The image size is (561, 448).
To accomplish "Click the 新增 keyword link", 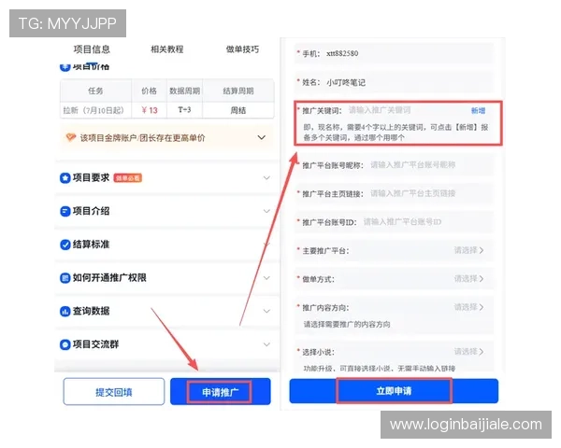I will point(478,111).
